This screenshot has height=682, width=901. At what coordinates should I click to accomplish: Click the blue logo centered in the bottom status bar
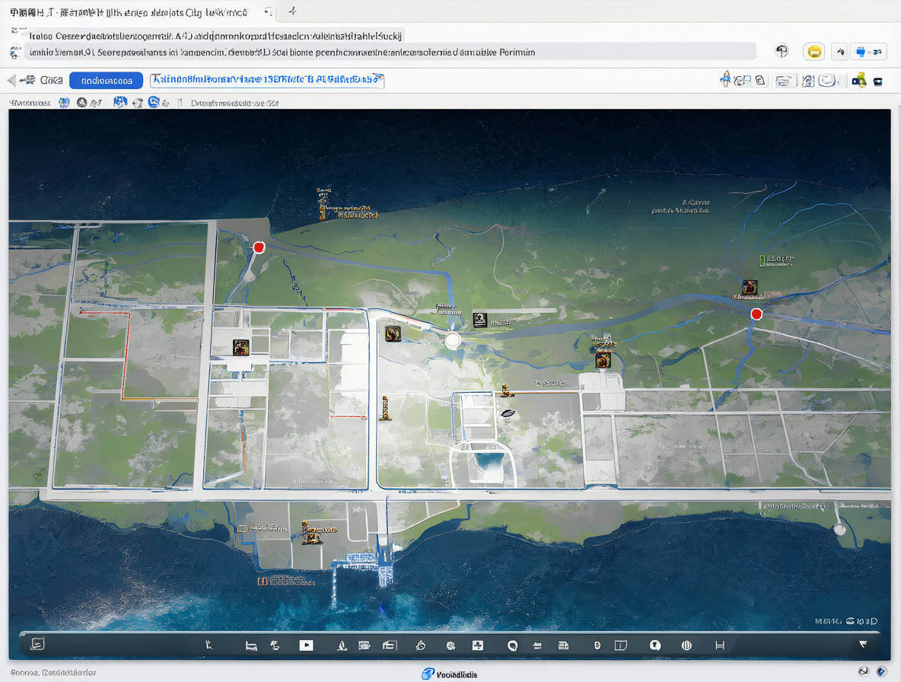(x=428, y=674)
